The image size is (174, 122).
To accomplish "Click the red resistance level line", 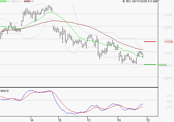I will pyautogui.click(x=150, y=42).
